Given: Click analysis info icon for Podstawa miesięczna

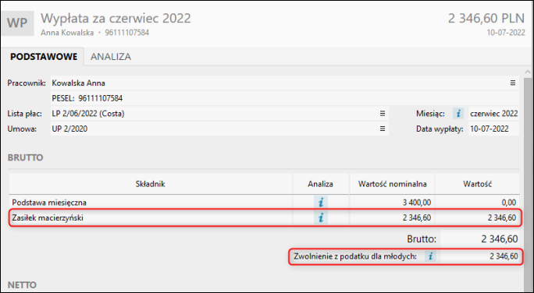Looking at the screenshot, I should pos(320,203).
